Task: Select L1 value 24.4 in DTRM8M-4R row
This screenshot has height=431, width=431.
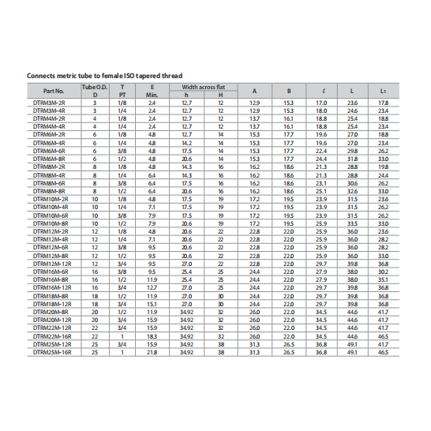Action: pyautogui.click(x=383, y=176)
